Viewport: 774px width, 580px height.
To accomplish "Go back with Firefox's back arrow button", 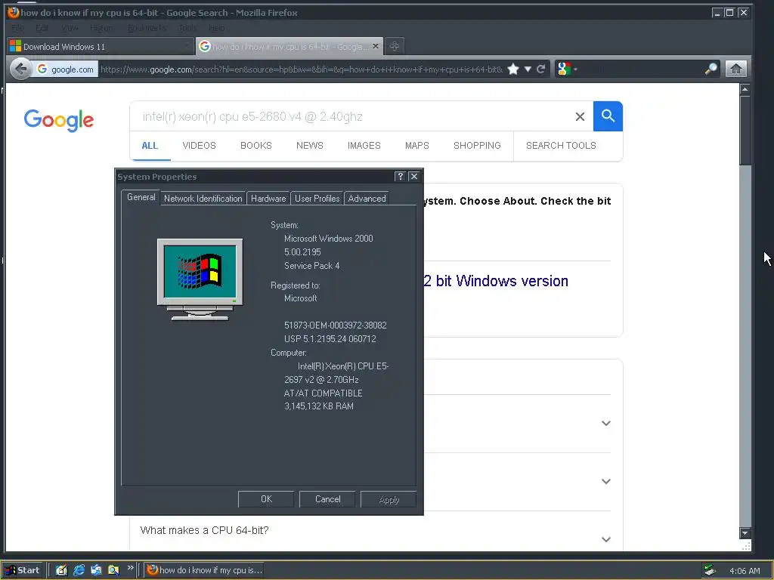I will [20, 69].
